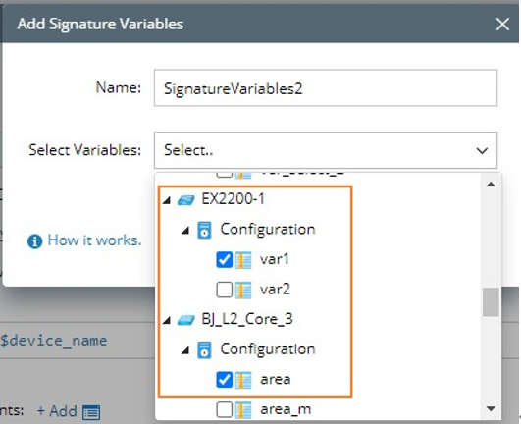The image size is (521, 426).
Task: Enable the area_m checkbox
Action: [x=225, y=409]
